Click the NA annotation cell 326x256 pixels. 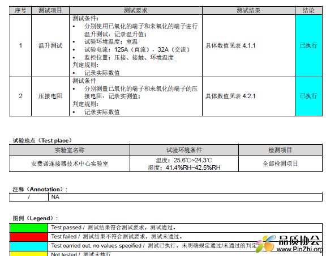coord(185,197)
